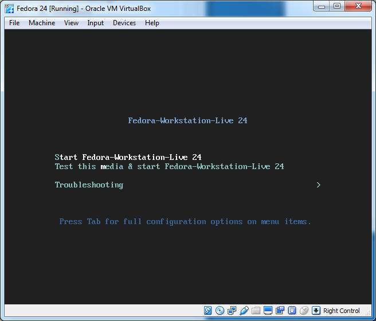The image size is (376, 321).
Task: Open the Help menu
Action: click(x=152, y=23)
